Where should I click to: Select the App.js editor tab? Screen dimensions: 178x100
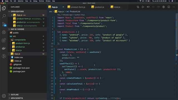click(x=55, y=7)
